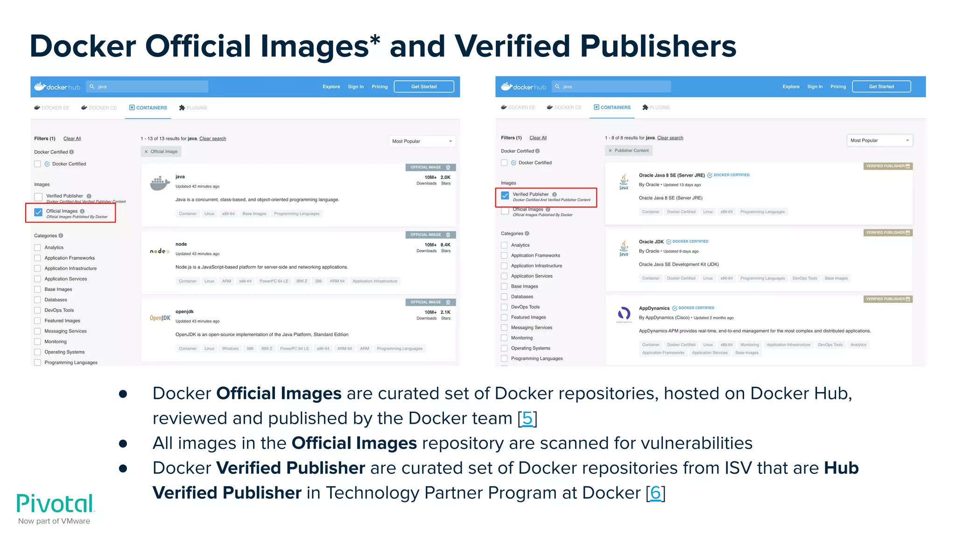The height and width of the screenshot is (537, 956).
Task: Check the Monitoring category in right screenshot
Action: (504, 338)
